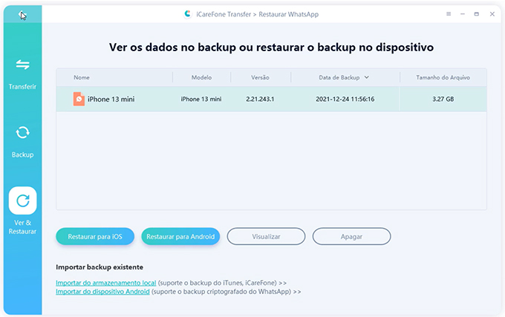Click the iPhone 13 mini model cell

(x=201, y=99)
